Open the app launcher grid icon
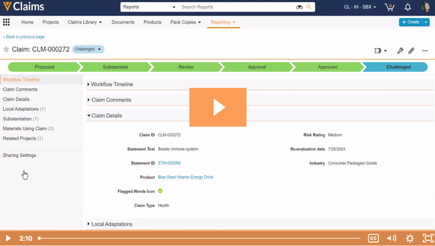 pyautogui.click(x=6, y=22)
